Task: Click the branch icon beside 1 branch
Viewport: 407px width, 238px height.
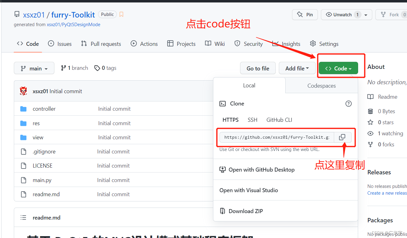Action: coord(63,68)
